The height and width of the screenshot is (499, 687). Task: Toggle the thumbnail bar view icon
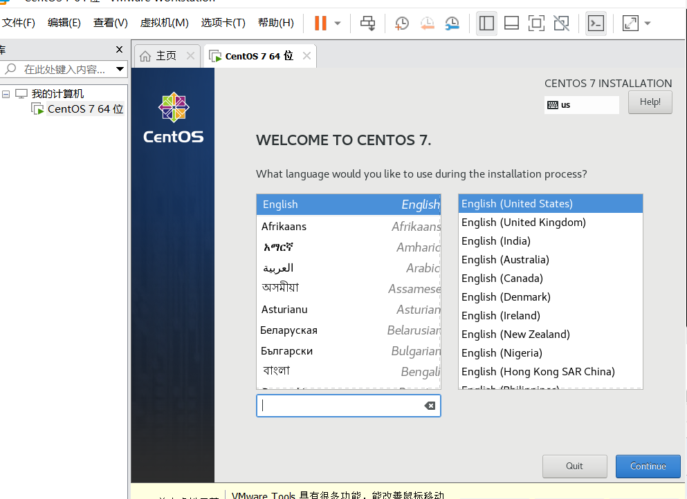click(x=511, y=23)
